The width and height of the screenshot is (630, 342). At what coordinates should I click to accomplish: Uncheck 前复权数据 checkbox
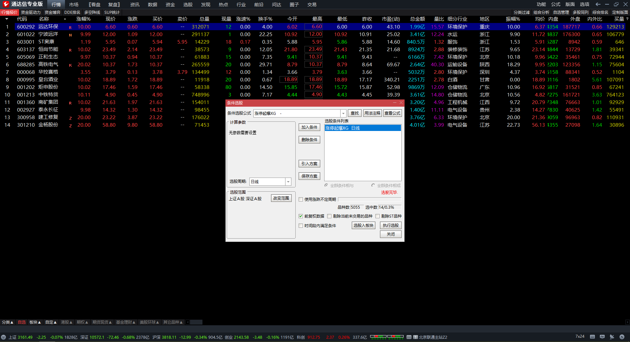point(301,216)
